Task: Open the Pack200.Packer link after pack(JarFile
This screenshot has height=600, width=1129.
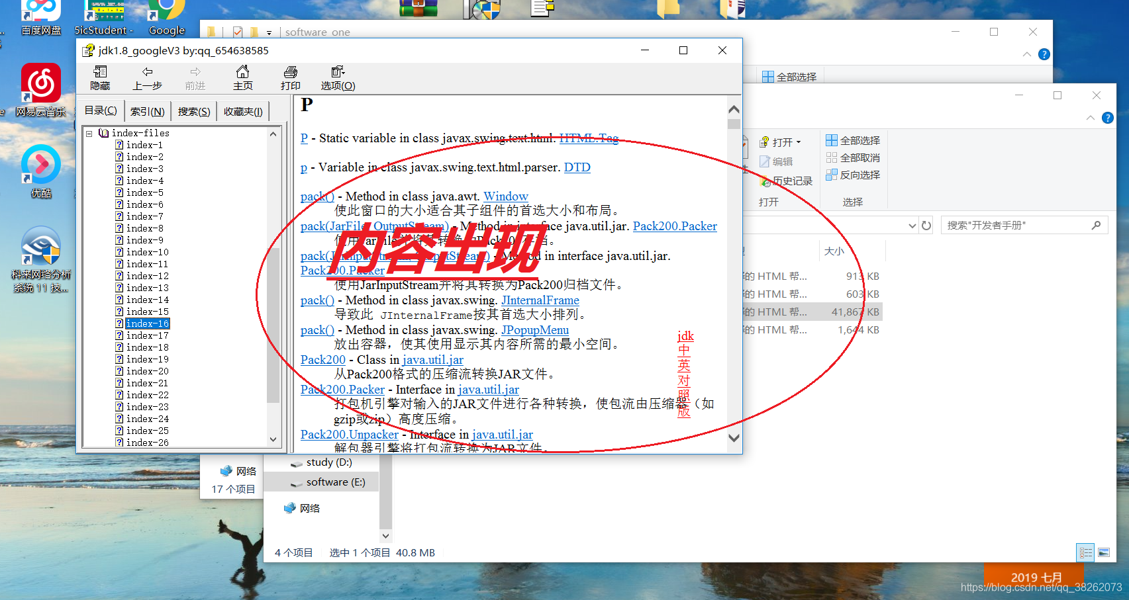Action: coord(675,226)
